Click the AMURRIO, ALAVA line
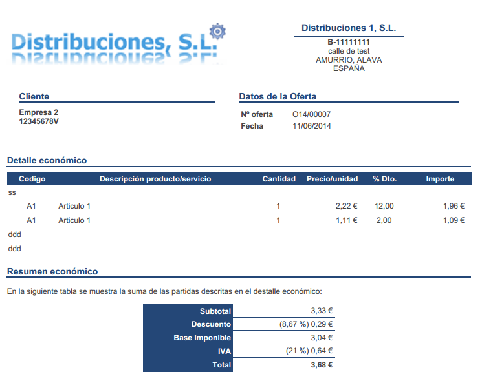This screenshot has width=482, height=392. click(349, 60)
